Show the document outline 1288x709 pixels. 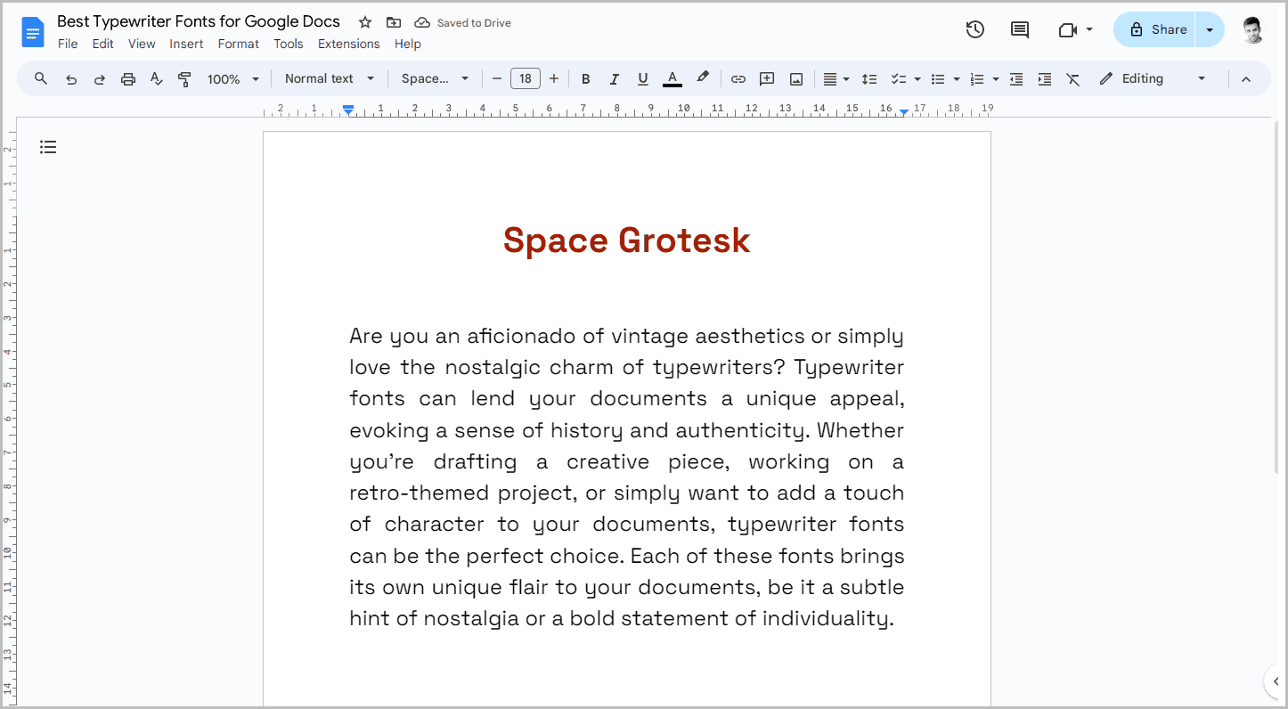point(48,147)
